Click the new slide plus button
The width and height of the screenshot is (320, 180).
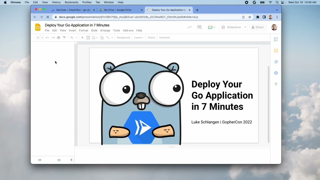(x=38, y=37)
